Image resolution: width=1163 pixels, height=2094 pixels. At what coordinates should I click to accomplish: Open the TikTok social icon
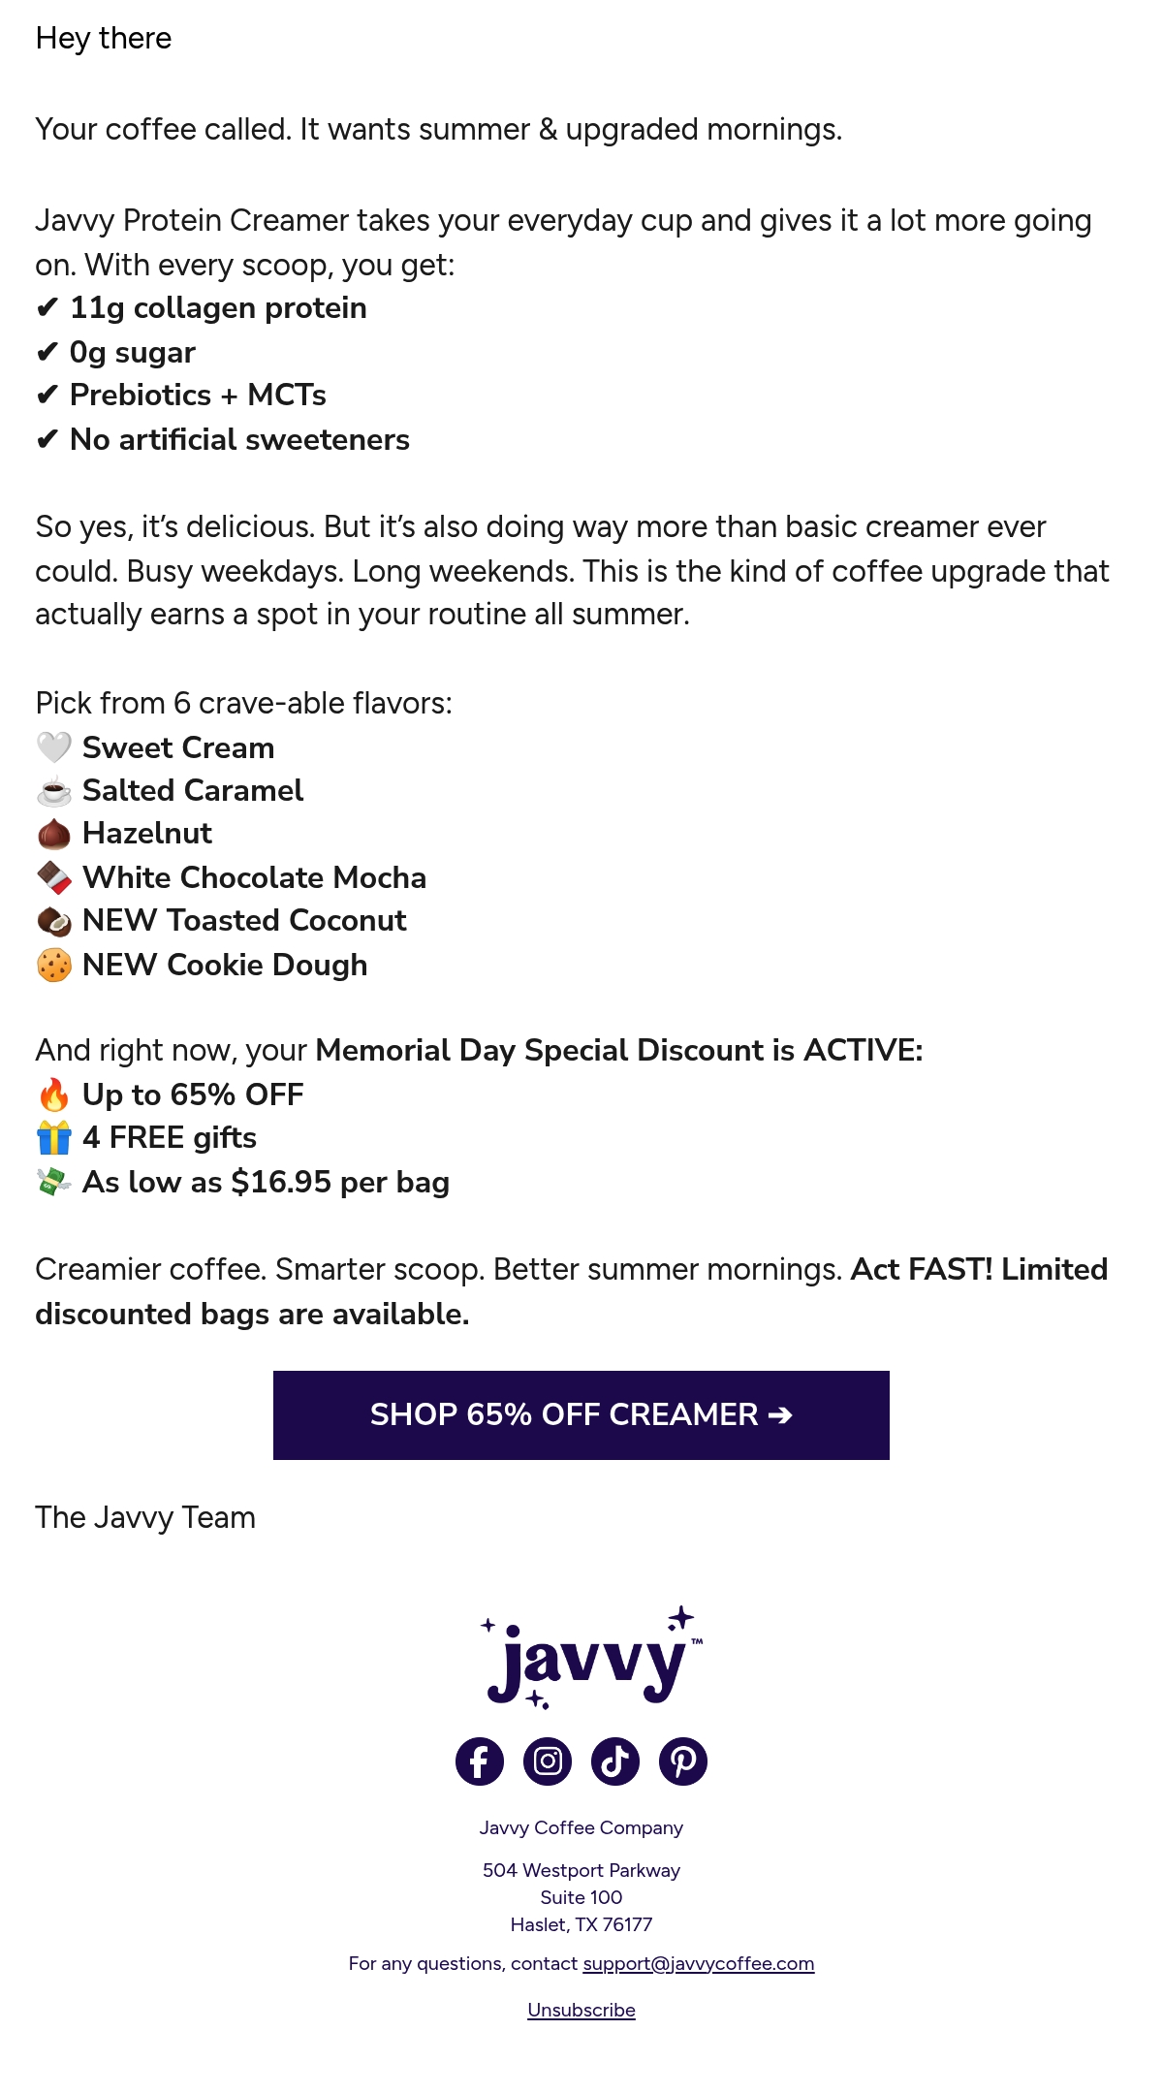615,1761
